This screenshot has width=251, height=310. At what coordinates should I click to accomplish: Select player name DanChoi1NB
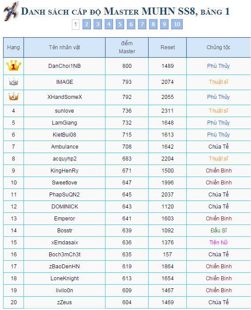click(x=64, y=66)
